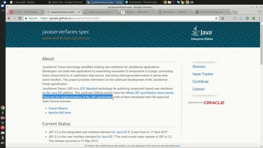
Task: Click the page vertical scrollbar thumb
Action: (261, 45)
